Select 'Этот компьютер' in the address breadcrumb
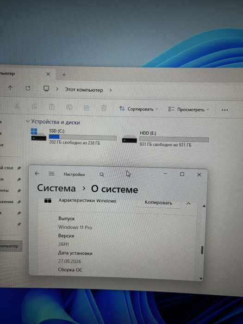243x324 pixels. click(x=84, y=90)
